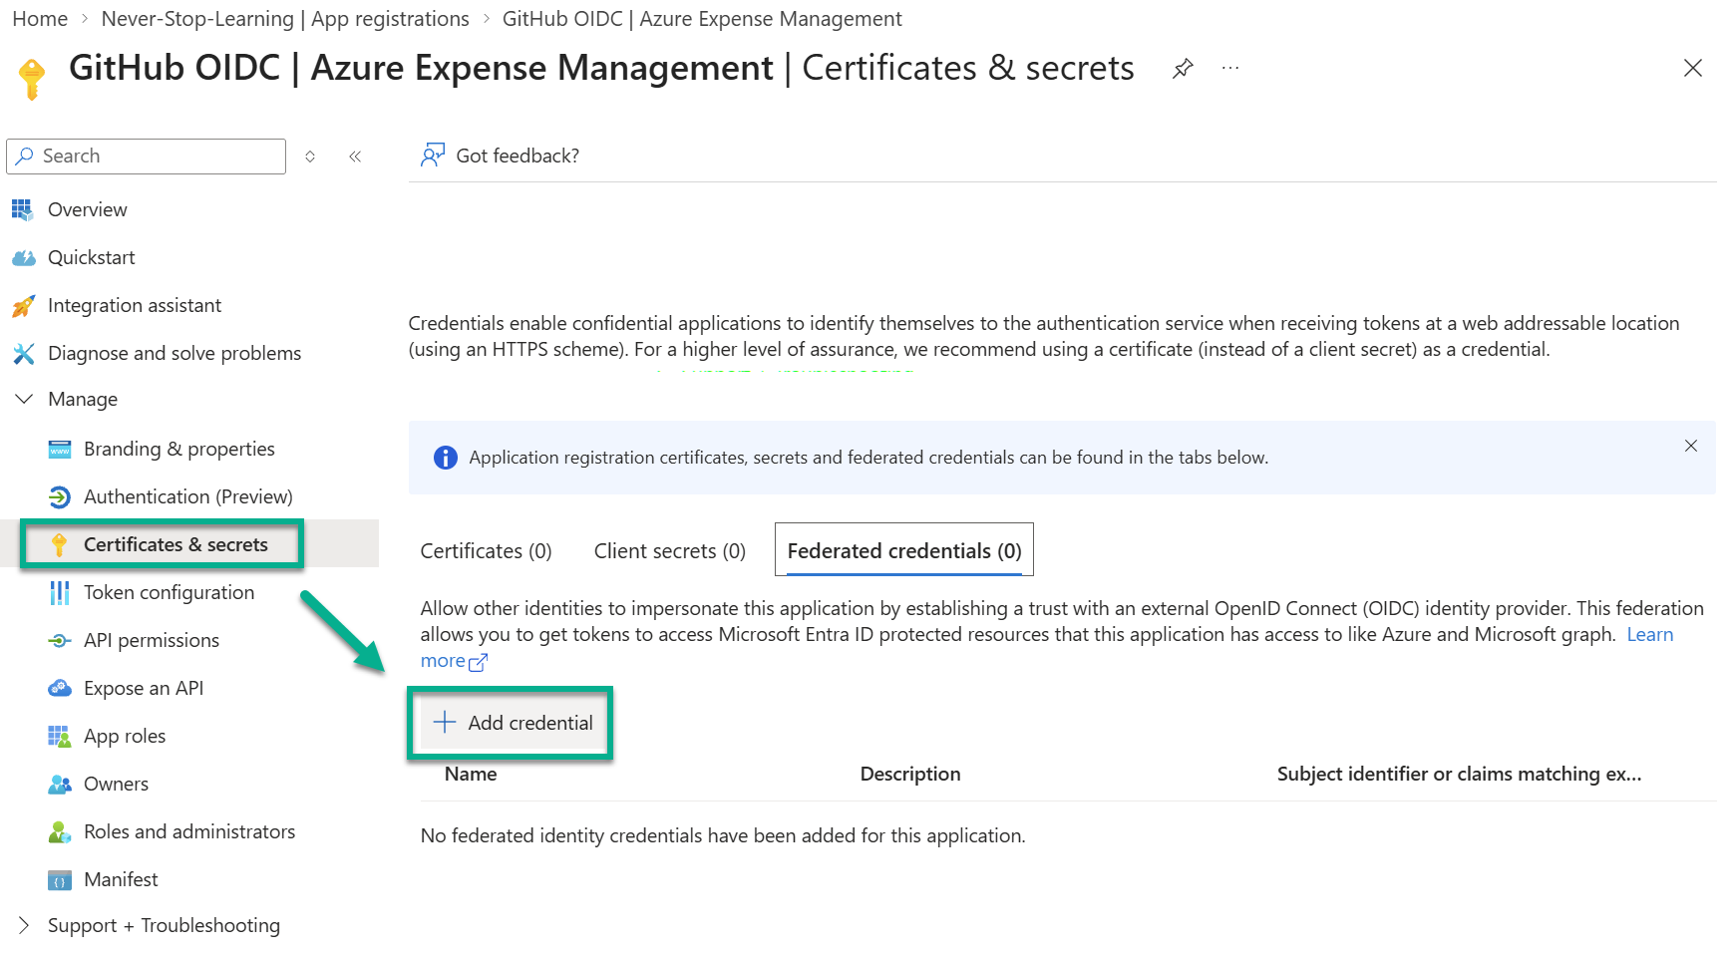
Task: Click the Got feedback icon
Action: (433, 155)
